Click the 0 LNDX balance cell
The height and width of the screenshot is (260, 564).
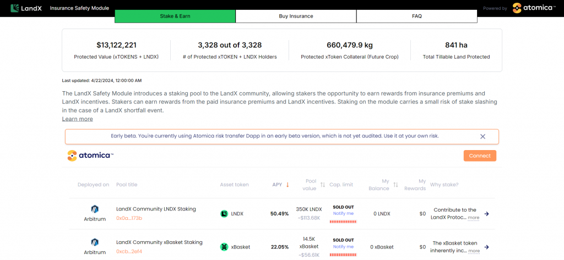[x=382, y=214]
